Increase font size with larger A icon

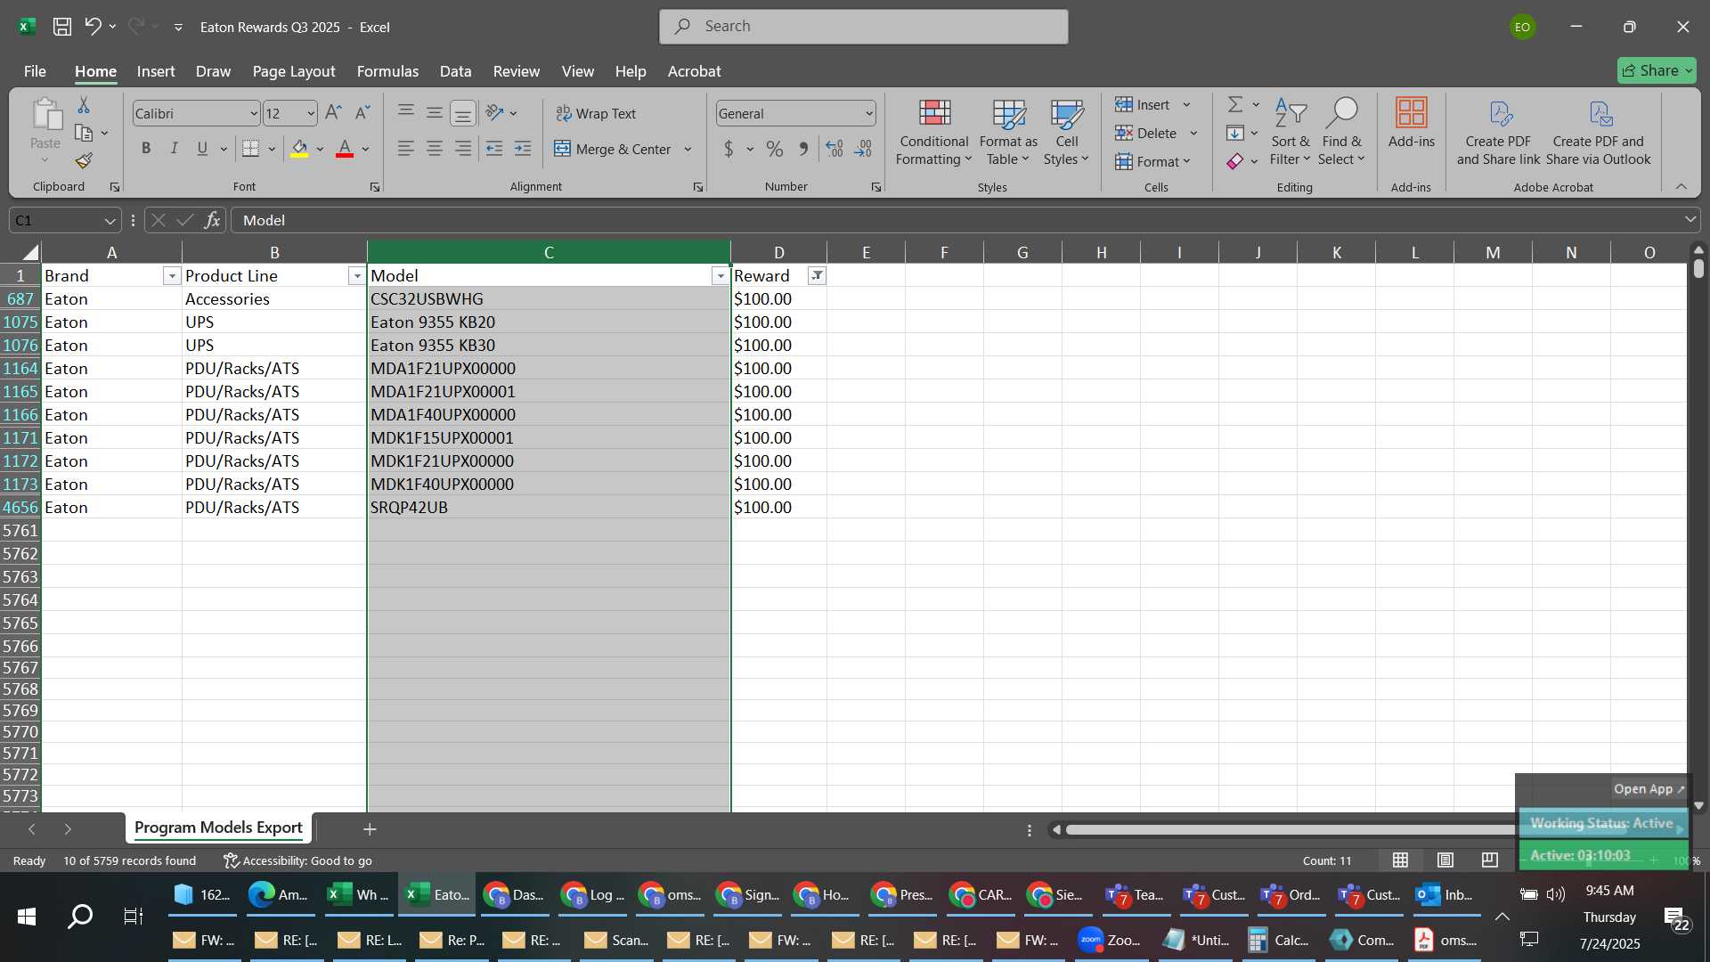coord(333,113)
